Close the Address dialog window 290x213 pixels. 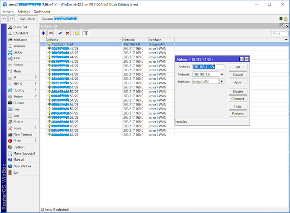click(x=246, y=59)
